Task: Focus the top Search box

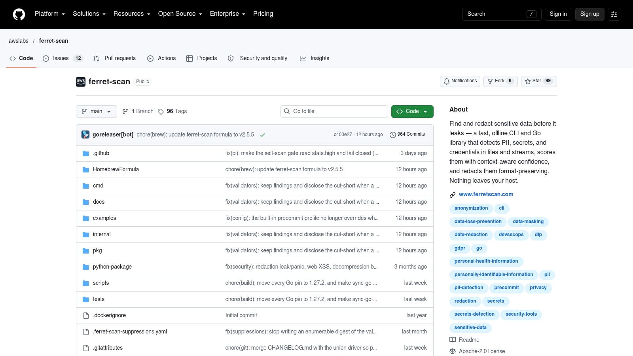Action: click(x=502, y=14)
